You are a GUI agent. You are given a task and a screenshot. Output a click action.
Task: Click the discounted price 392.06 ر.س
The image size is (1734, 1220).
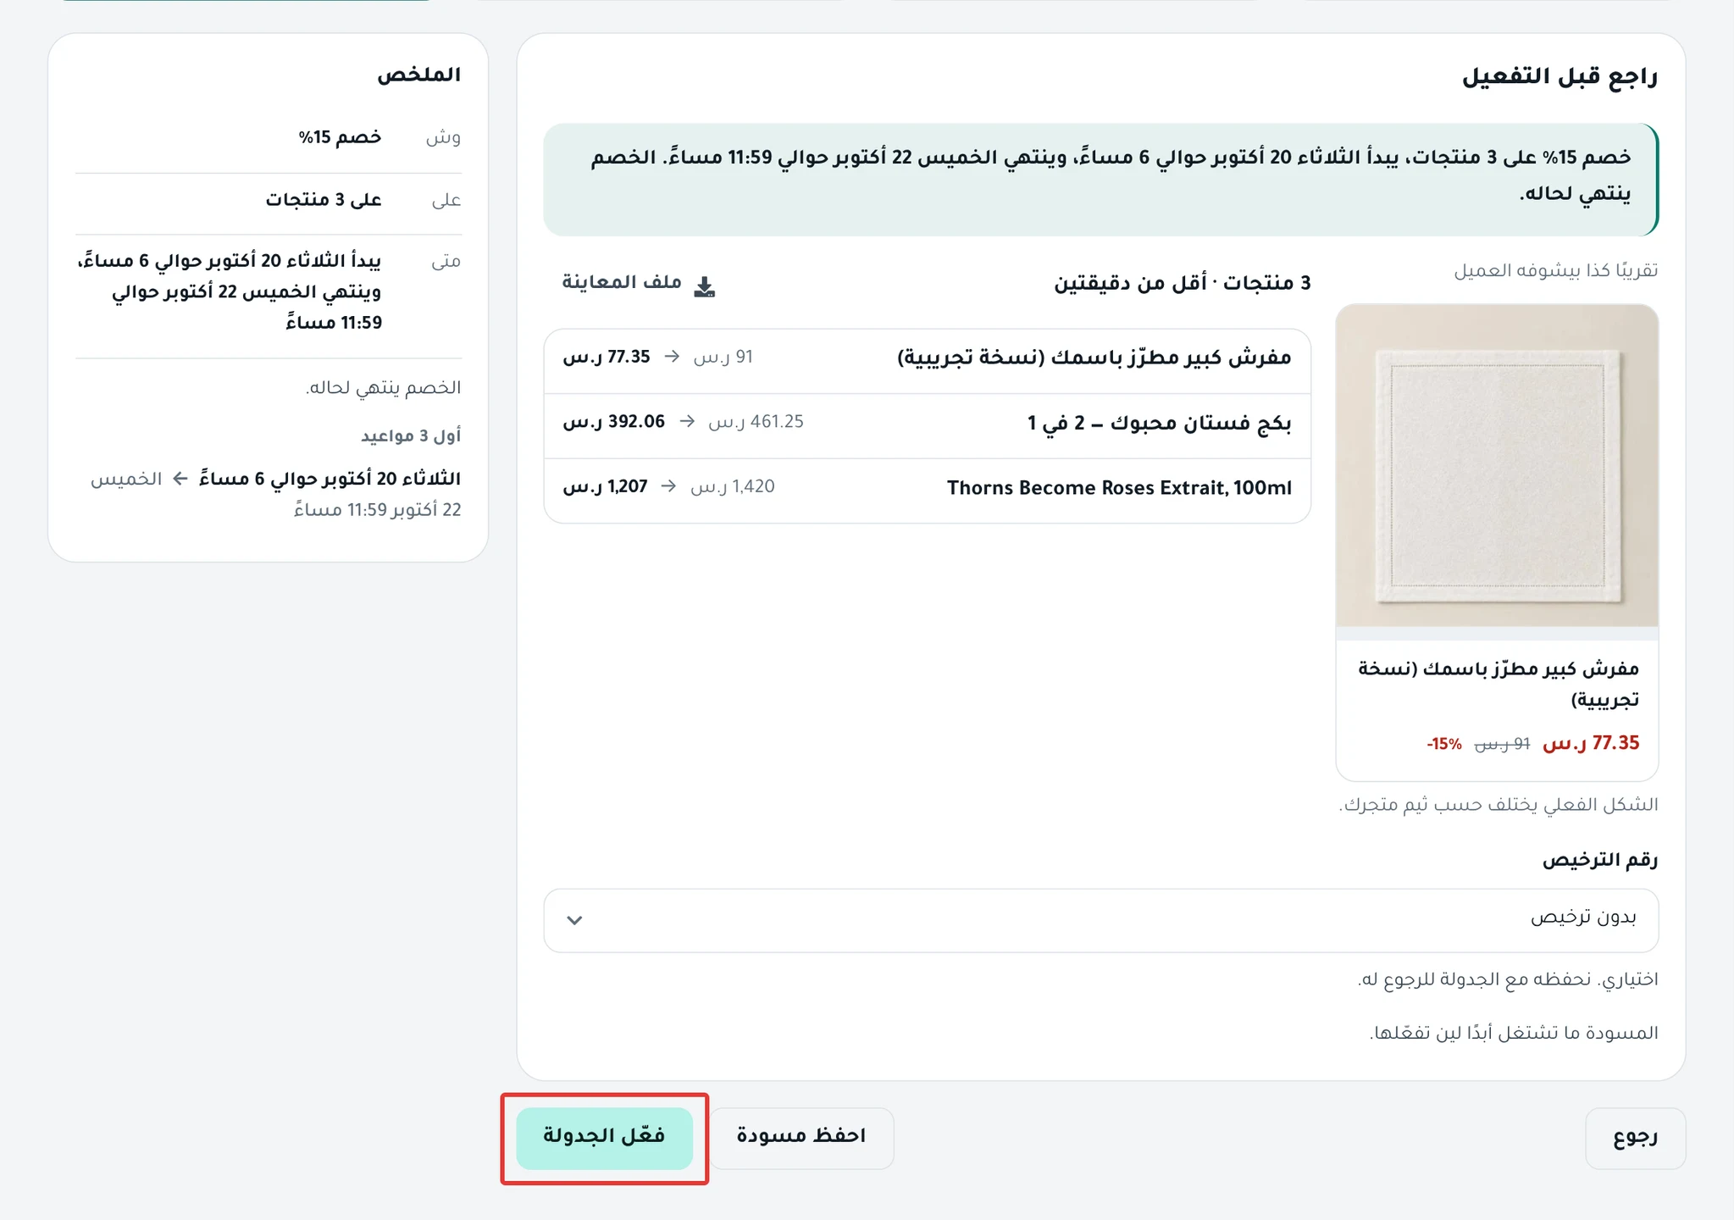614,422
